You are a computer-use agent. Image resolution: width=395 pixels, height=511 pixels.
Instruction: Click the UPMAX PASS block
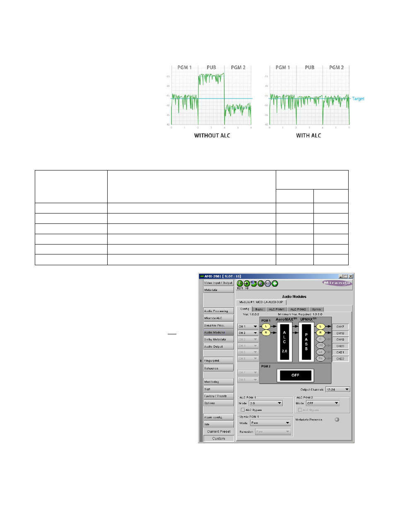click(x=306, y=341)
